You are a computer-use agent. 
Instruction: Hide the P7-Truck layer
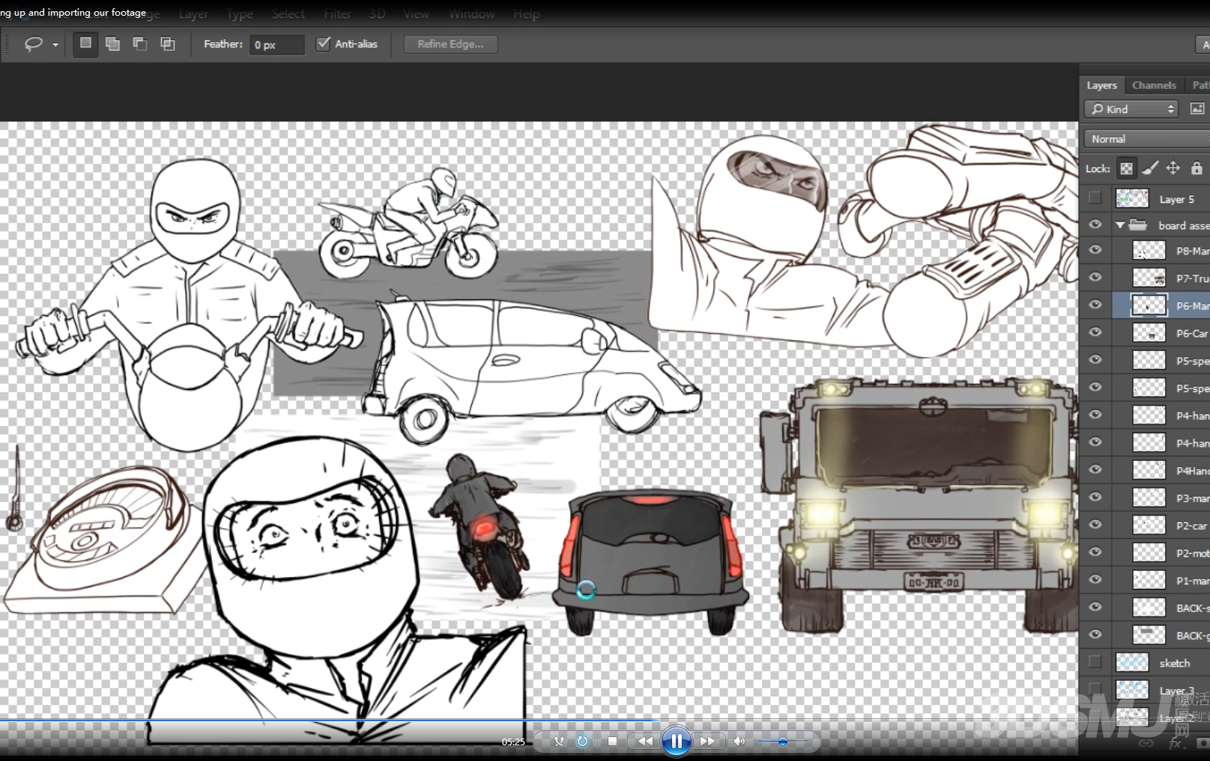pos(1095,278)
